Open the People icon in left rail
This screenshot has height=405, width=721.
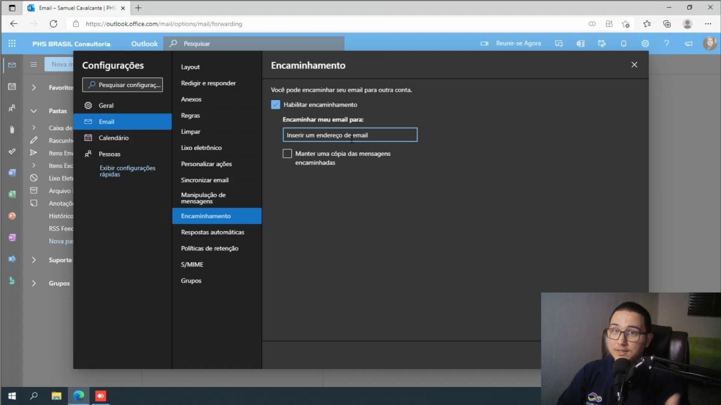pos(12,108)
